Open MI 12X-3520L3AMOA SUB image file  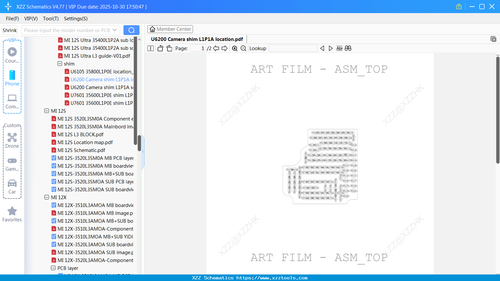coord(93,252)
